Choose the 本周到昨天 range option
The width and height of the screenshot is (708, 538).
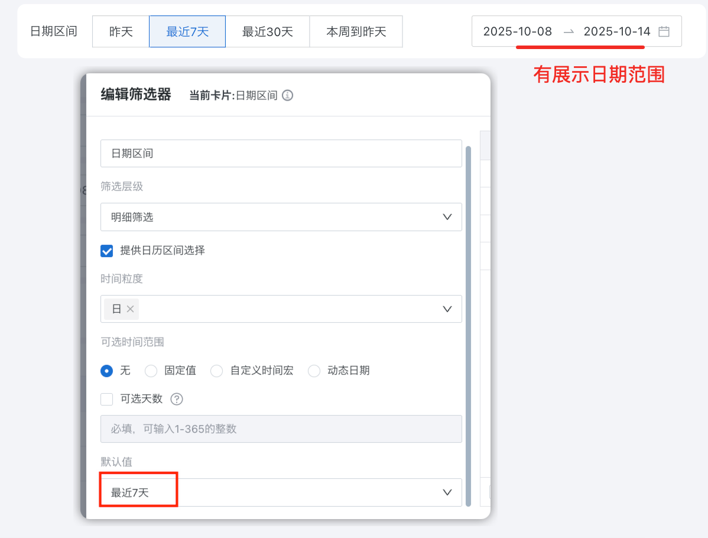point(356,31)
